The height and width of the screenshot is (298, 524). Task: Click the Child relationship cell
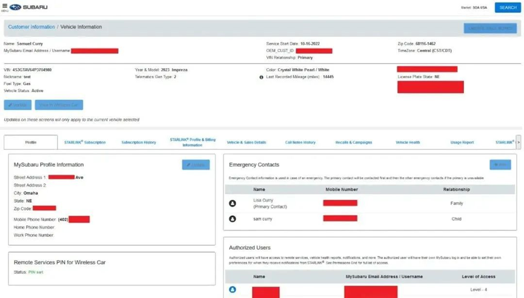457,219
